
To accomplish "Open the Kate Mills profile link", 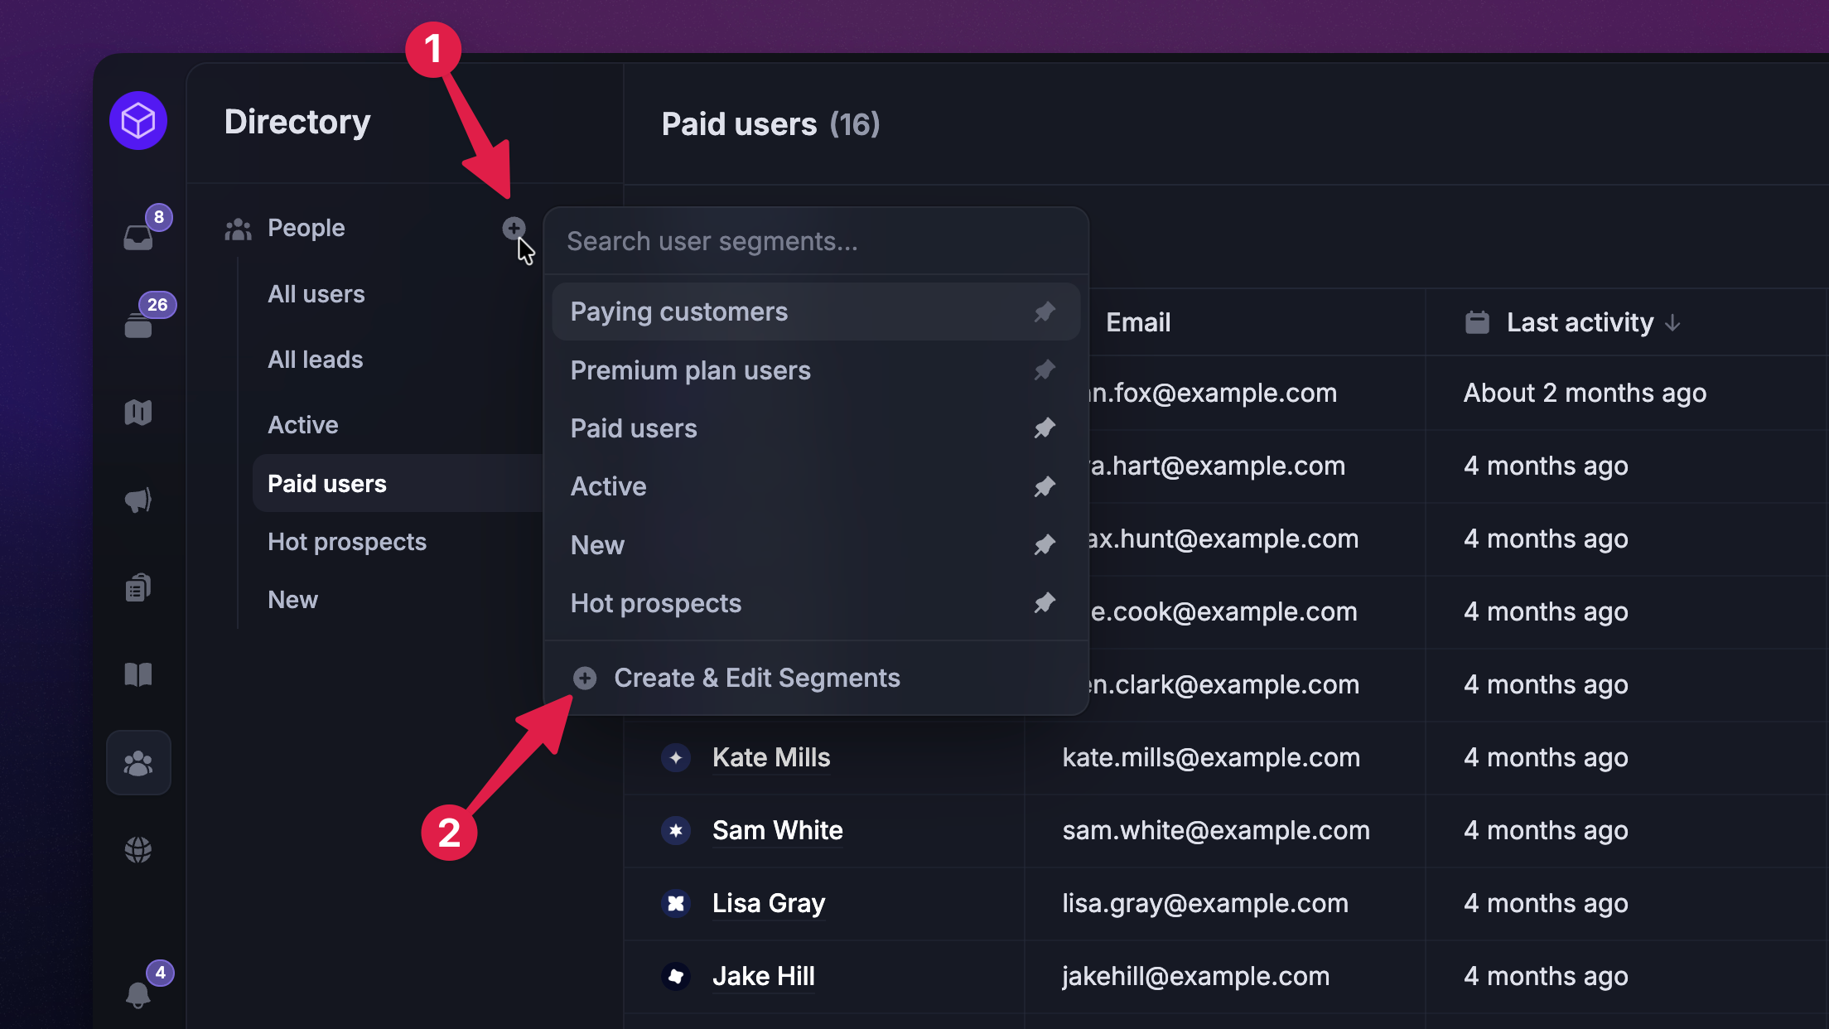I will pos(770,757).
